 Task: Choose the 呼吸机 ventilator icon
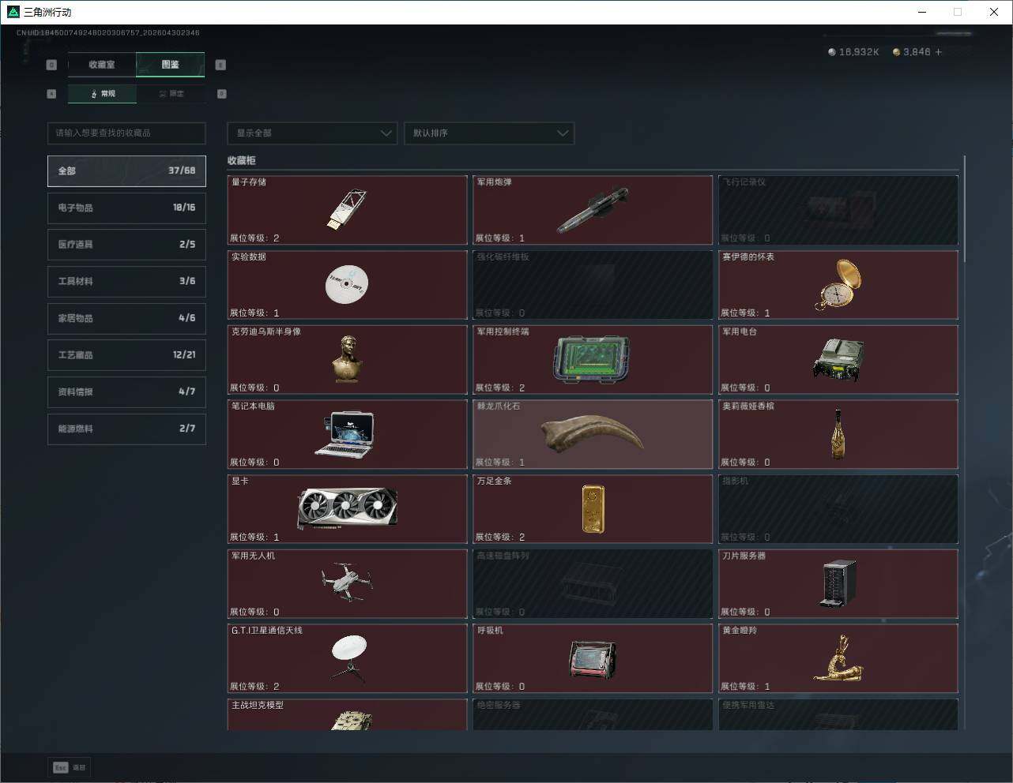click(593, 660)
